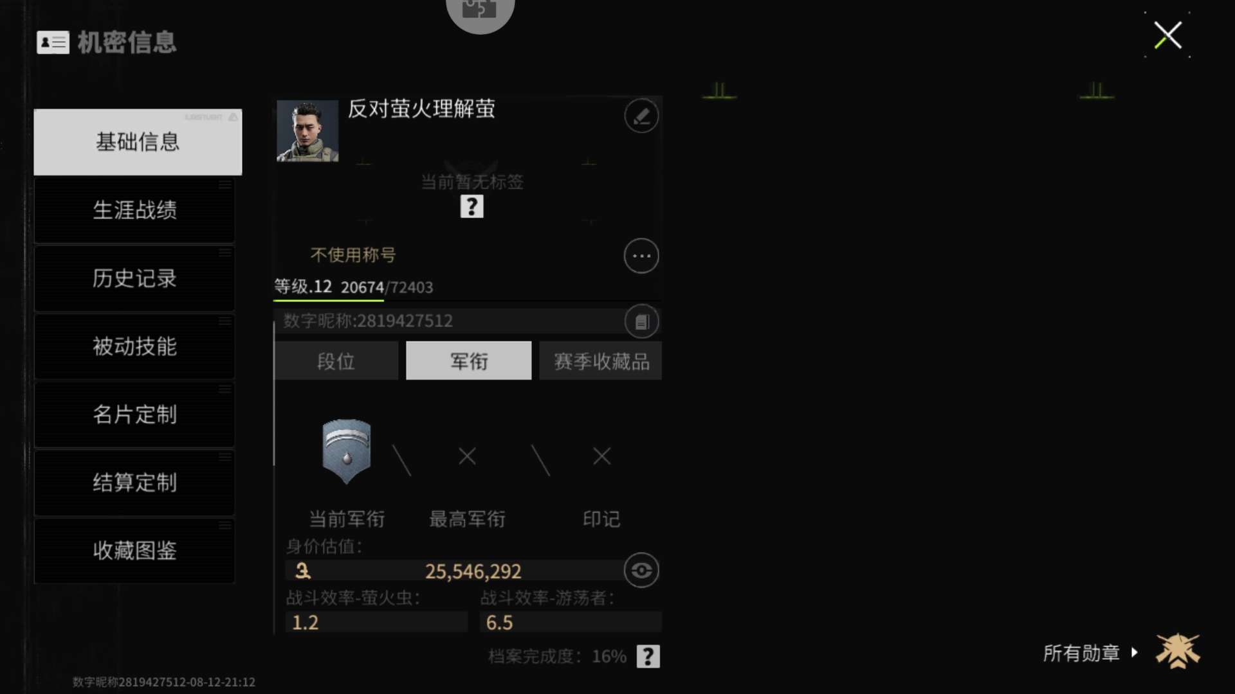Go to 名片定制 section

(134, 414)
